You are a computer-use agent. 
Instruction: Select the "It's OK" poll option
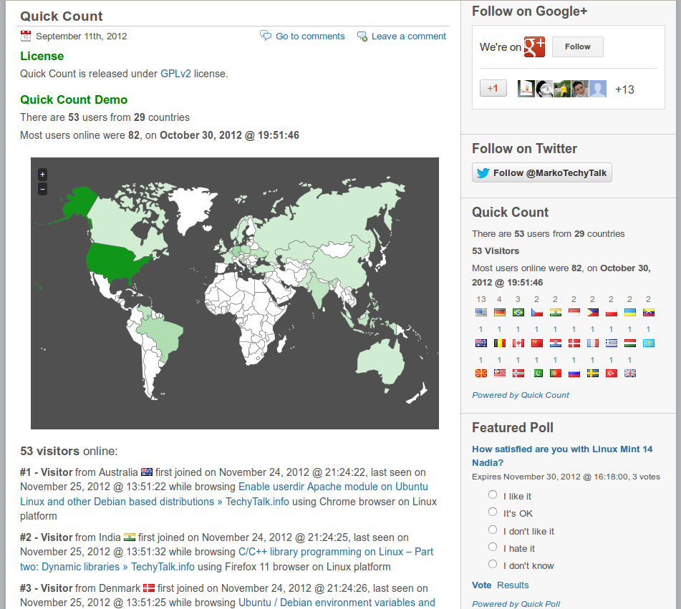click(493, 512)
